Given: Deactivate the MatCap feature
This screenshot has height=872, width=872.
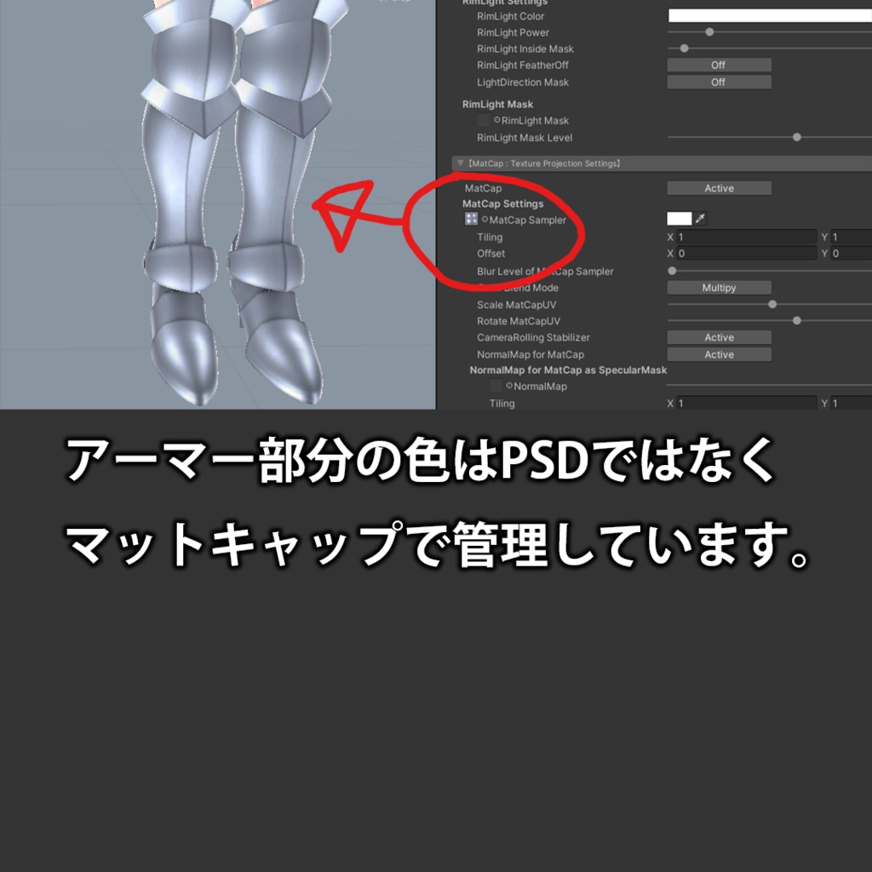Looking at the screenshot, I should click(x=718, y=187).
